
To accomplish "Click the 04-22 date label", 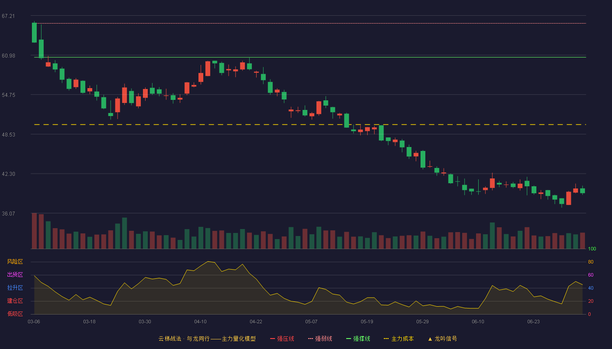I will (x=256, y=322).
